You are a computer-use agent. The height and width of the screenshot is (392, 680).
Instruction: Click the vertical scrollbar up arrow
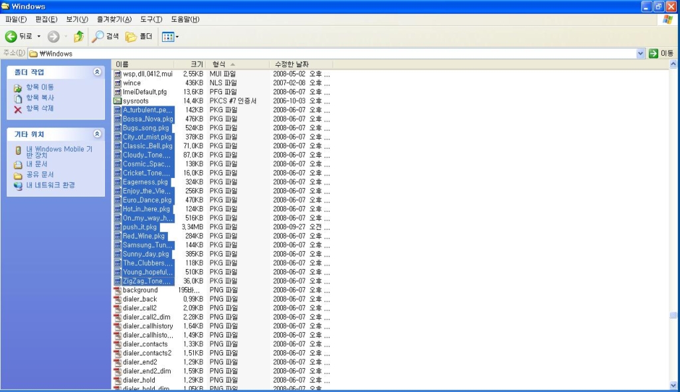coord(673,64)
